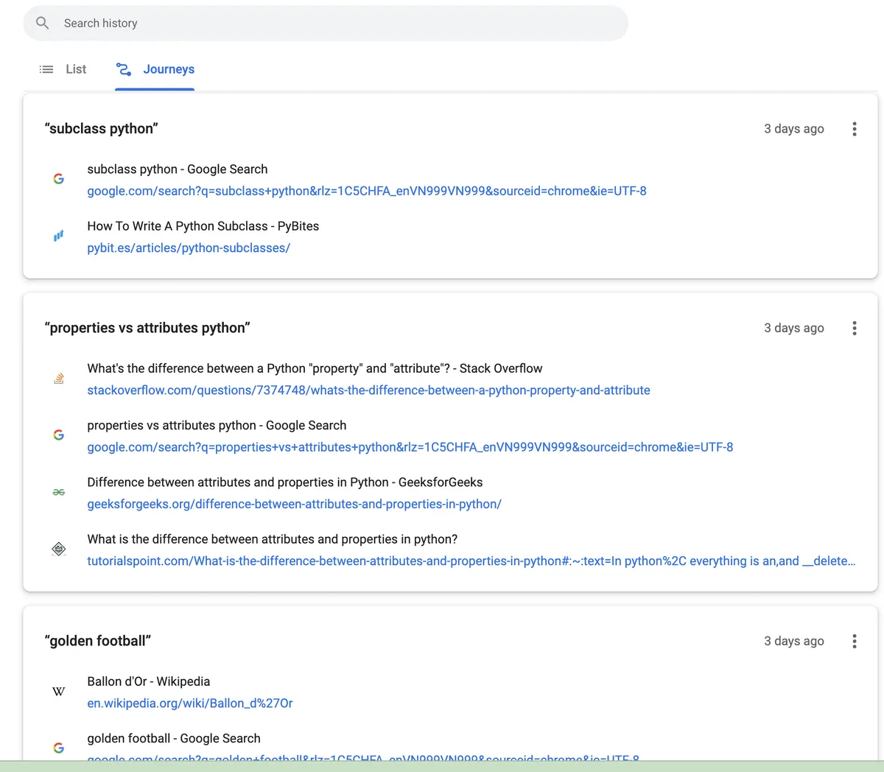The image size is (884, 772).
Task: Open "golden football - Google Search" entry
Action: point(174,738)
